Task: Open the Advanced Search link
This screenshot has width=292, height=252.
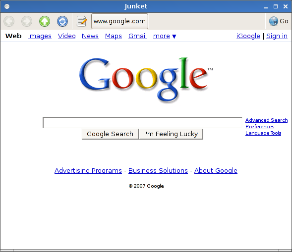Action: pyautogui.click(x=267, y=120)
